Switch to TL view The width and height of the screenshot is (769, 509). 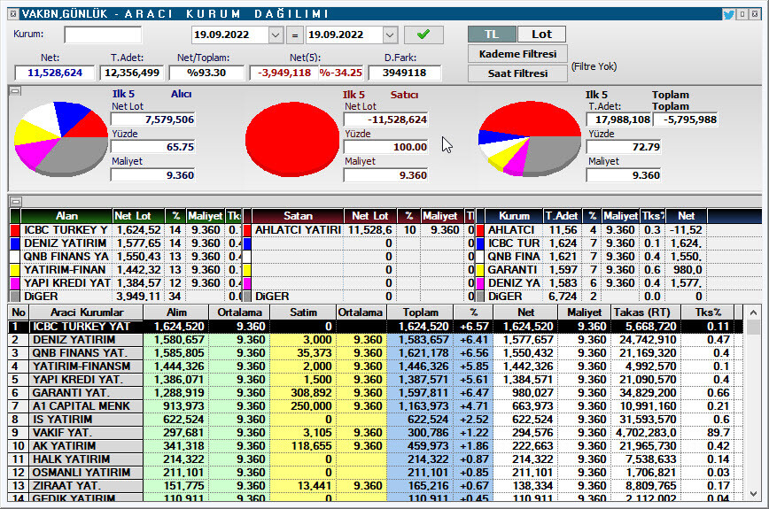(492, 35)
